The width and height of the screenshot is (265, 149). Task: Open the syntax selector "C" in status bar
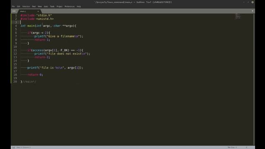click(247, 147)
